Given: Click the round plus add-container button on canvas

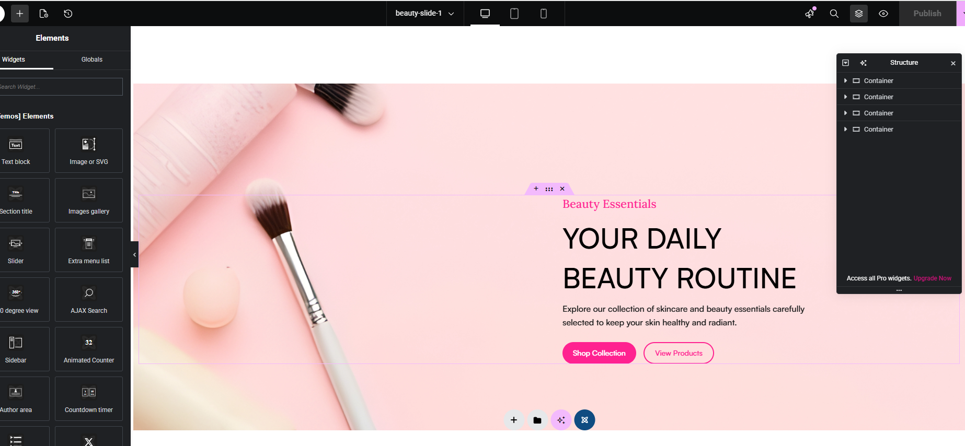Looking at the screenshot, I should [514, 420].
